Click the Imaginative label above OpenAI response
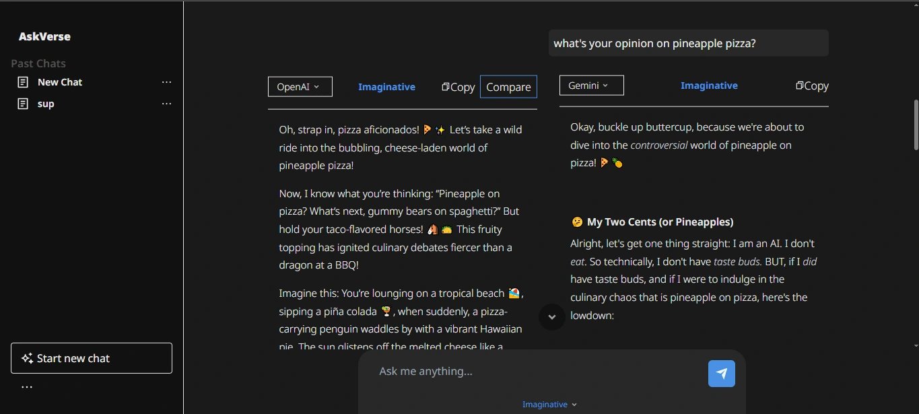Viewport: 919px width, 414px height. [x=386, y=87]
